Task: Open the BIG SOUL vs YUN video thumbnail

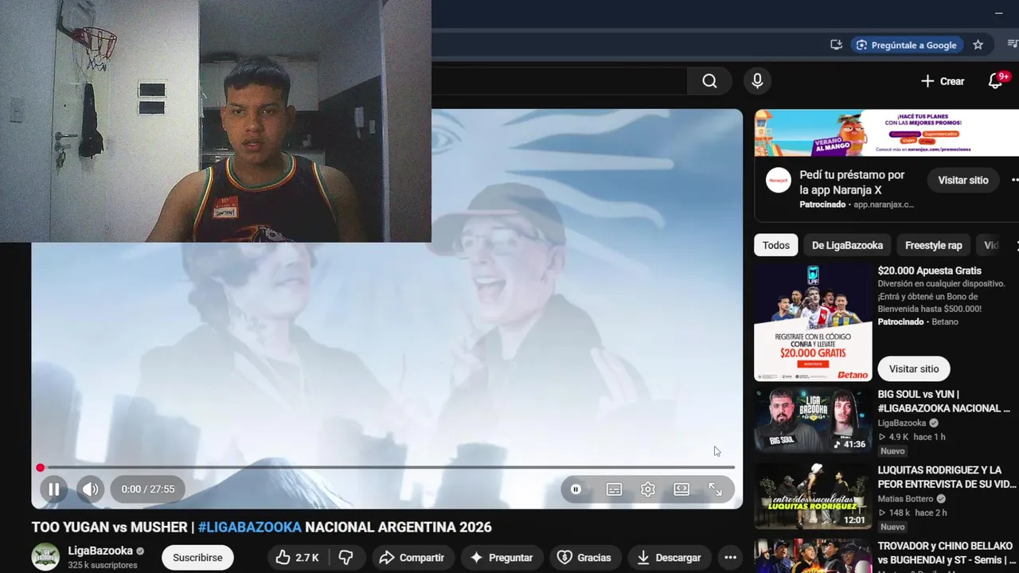Action: click(813, 420)
